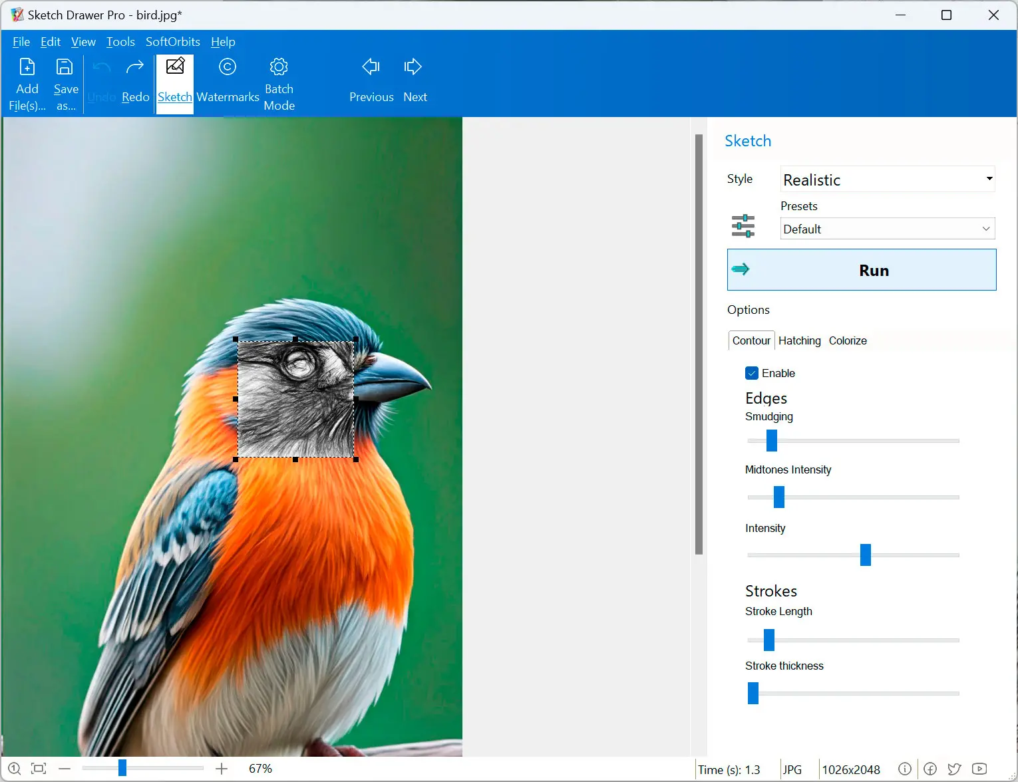Open the Tools menu
1018x782 pixels.
[x=120, y=42]
